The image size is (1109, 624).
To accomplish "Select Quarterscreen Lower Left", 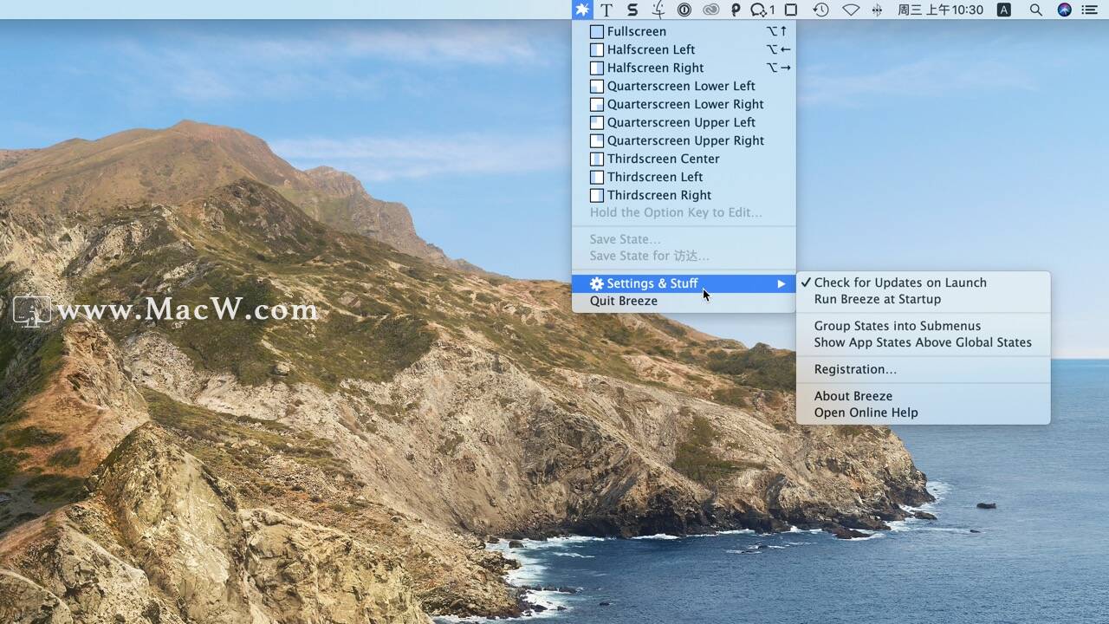I will pos(684,86).
